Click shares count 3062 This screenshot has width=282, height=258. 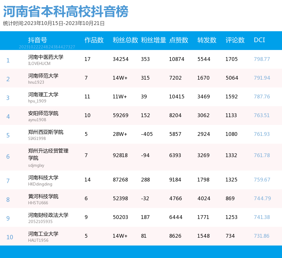pos(203,115)
